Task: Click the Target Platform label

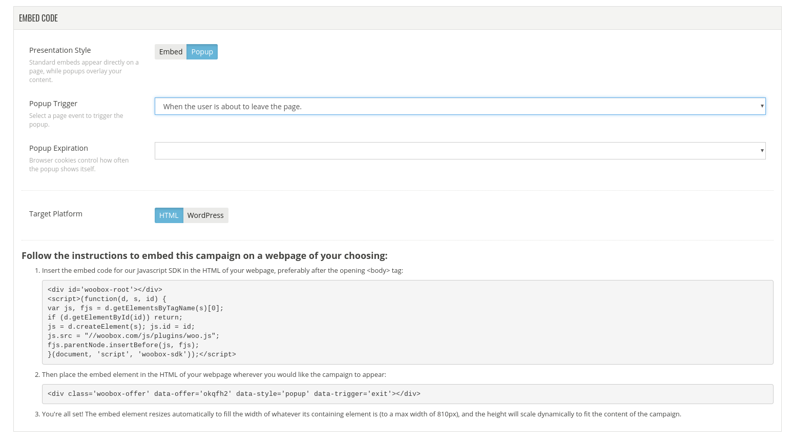Action: tap(56, 214)
